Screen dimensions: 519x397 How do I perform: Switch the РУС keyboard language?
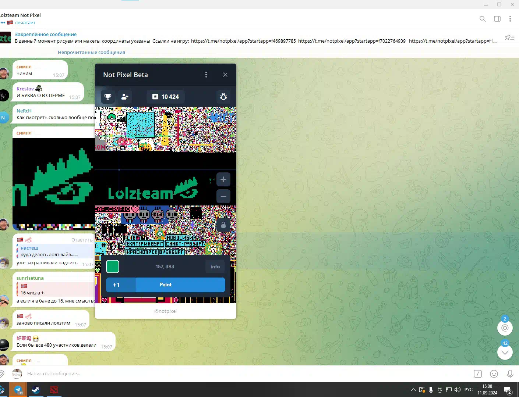(468, 390)
